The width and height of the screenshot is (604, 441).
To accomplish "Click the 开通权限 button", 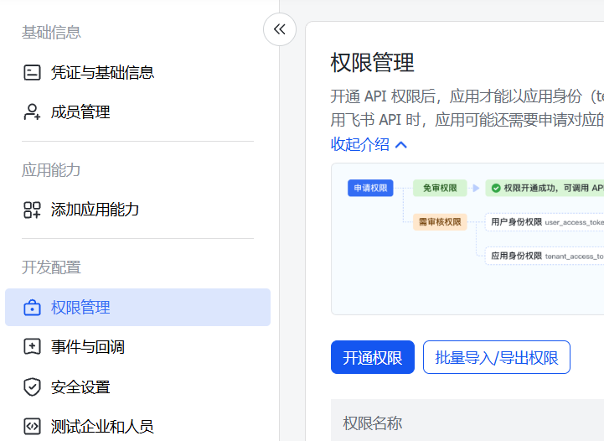I will click(x=373, y=357).
